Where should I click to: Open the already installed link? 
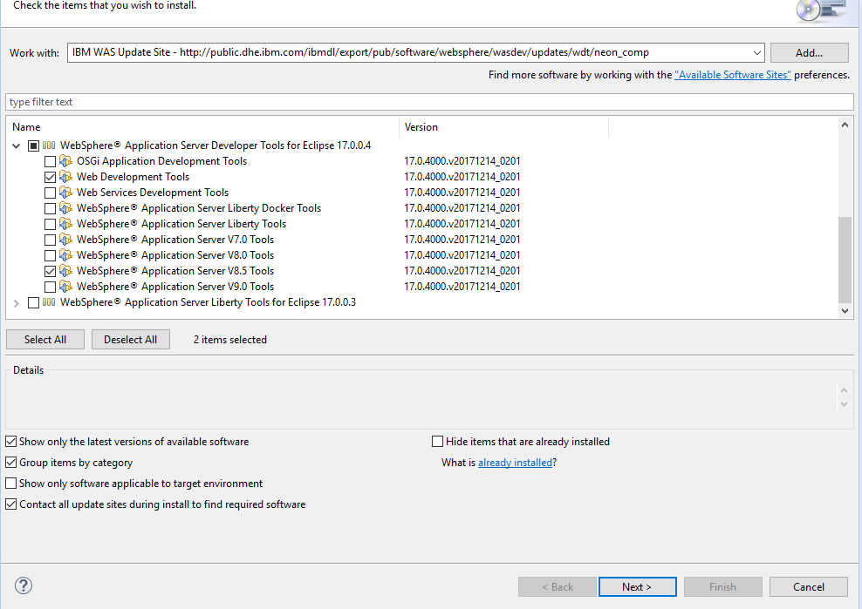(x=515, y=463)
